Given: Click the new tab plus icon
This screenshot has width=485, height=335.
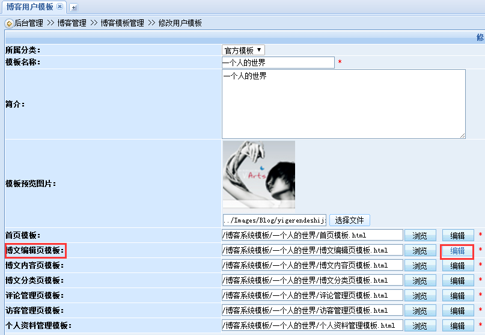Looking at the screenshot, I should [x=74, y=8].
